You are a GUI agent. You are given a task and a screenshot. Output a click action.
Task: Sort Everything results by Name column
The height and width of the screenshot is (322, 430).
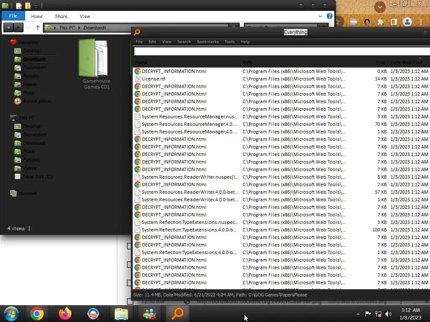pos(186,62)
